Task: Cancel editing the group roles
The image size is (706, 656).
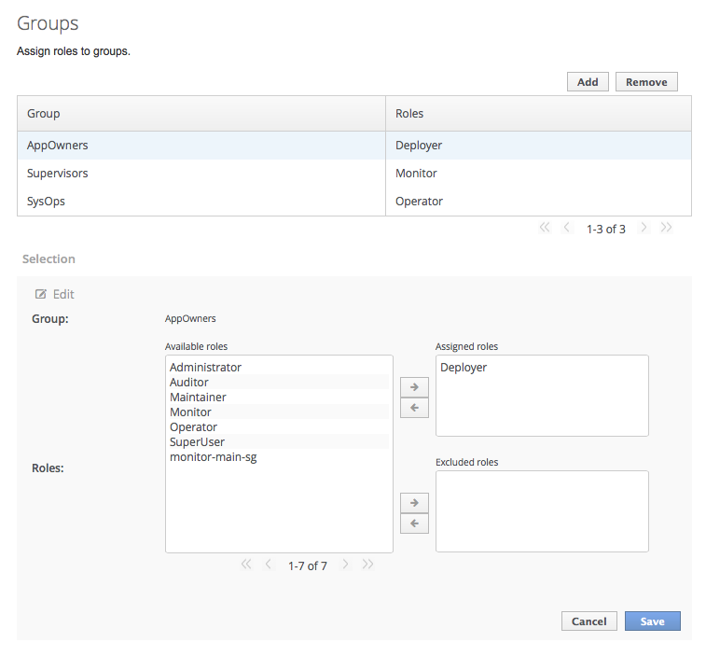Action: [588, 621]
